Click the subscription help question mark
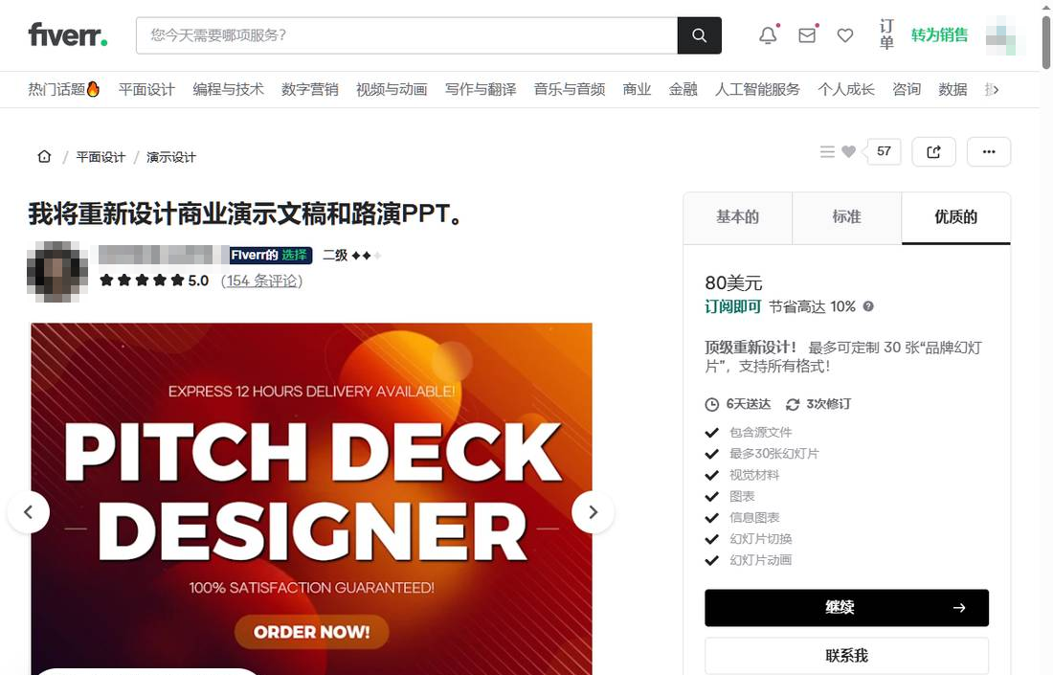This screenshot has height=675, width=1053. pos(868,306)
